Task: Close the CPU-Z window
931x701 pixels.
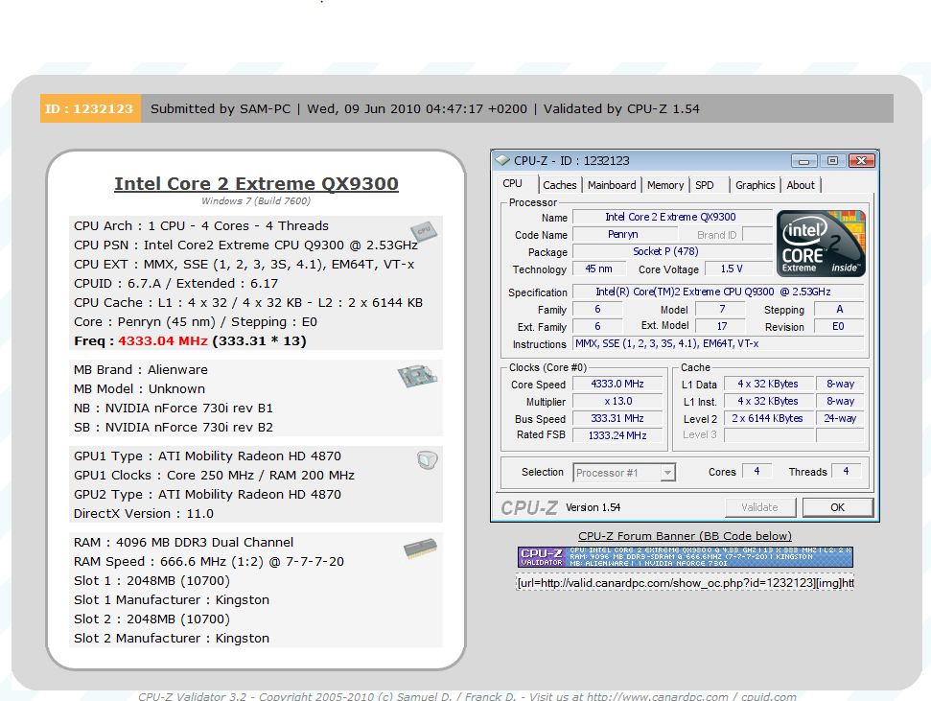Action: tap(862, 161)
